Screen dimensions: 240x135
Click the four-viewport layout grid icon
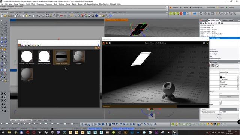(x=58, y=16)
